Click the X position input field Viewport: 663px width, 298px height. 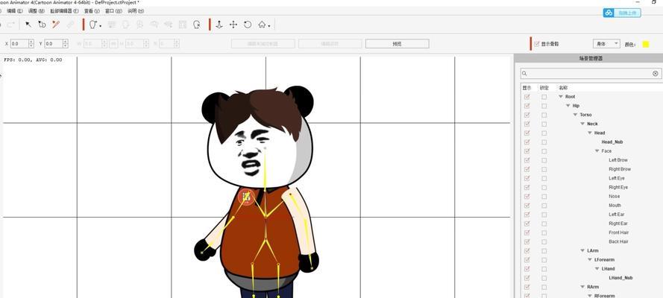pyautogui.click(x=19, y=43)
